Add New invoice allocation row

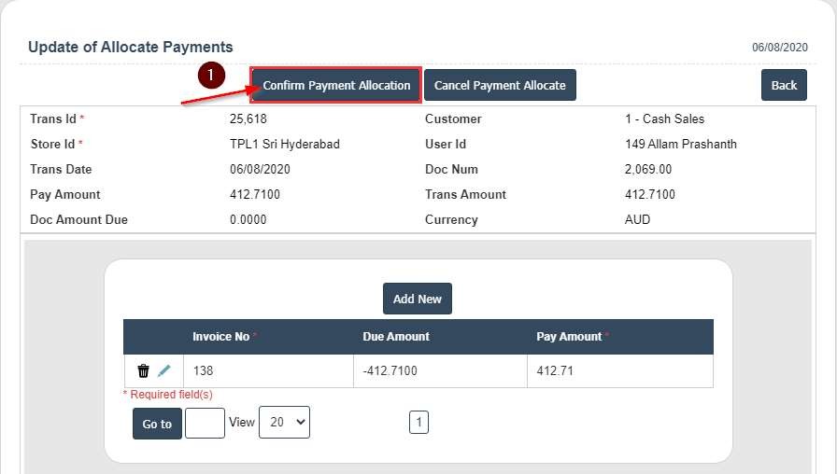point(417,299)
